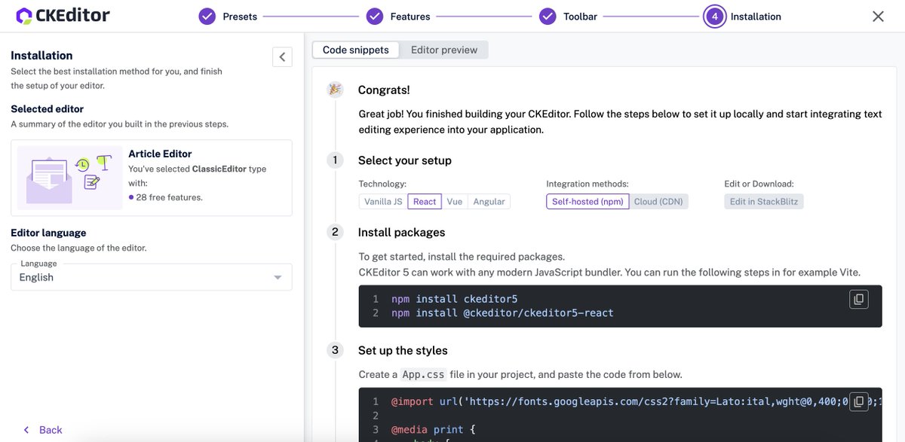Click the Language dropdown arrow

pyautogui.click(x=278, y=278)
